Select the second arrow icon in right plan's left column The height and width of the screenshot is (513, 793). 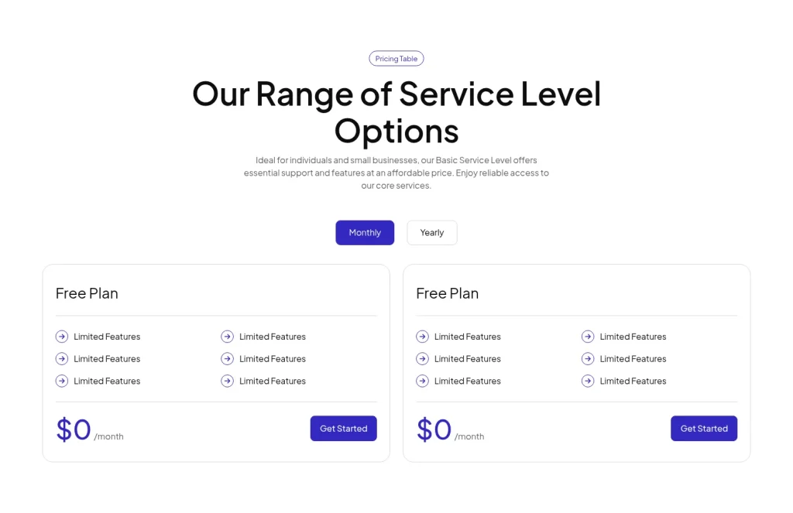point(423,358)
